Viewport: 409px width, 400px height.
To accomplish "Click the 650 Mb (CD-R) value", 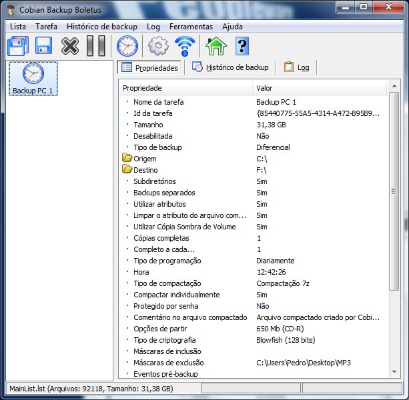I will (280, 329).
